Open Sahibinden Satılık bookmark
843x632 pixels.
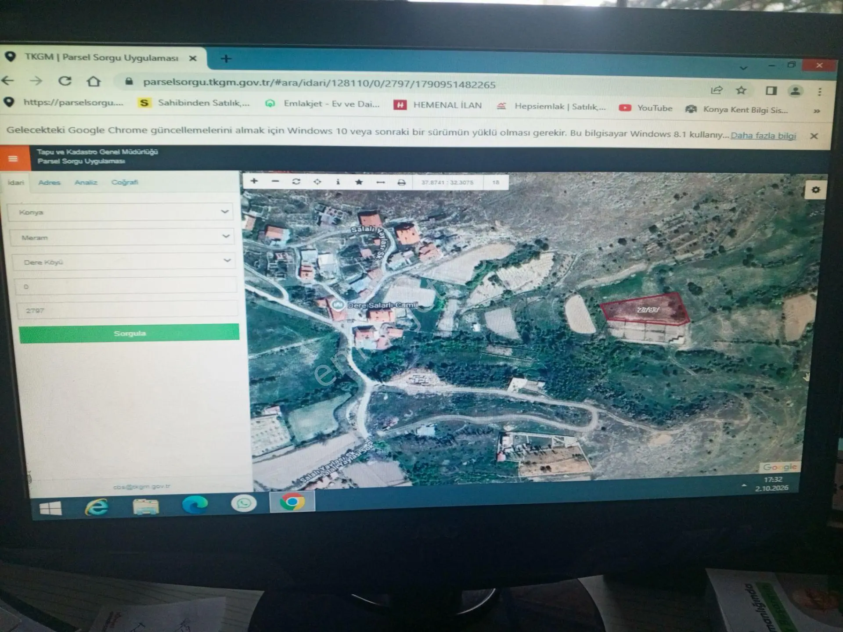(194, 103)
